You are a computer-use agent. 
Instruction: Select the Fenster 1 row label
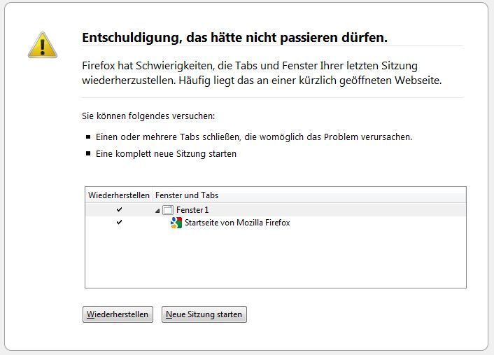coord(192,210)
